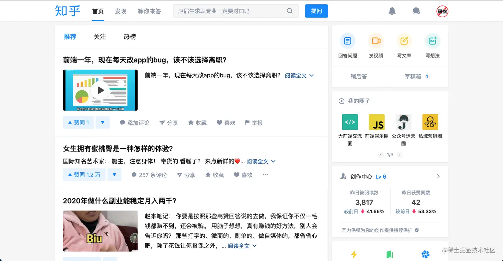
Task: Share the 蜜桃臀 post
Action: [x=186, y=175]
